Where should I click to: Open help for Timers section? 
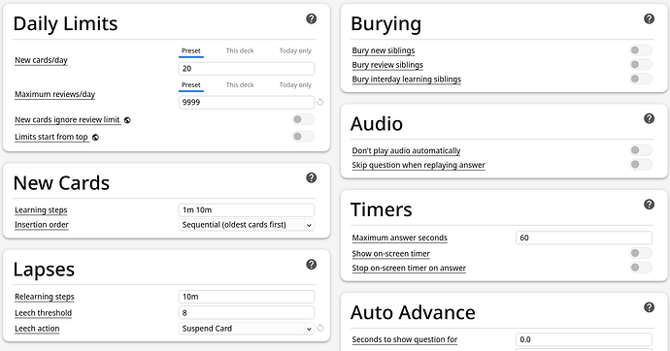coord(649,205)
